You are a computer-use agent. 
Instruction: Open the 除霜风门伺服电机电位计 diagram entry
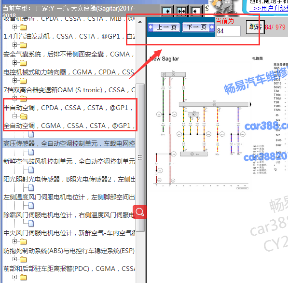pyautogui.click(x=69, y=215)
